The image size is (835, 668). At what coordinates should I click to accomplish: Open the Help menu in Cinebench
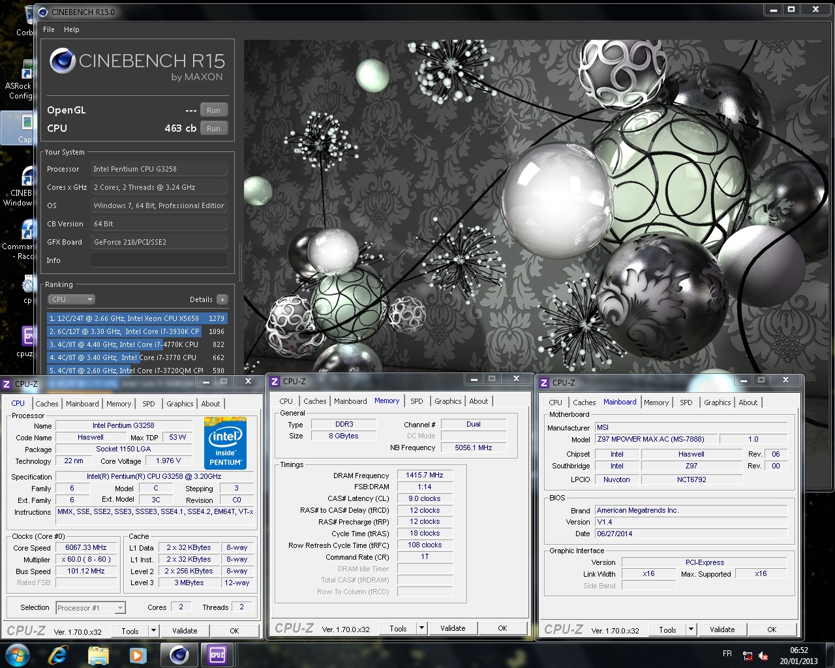72,29
